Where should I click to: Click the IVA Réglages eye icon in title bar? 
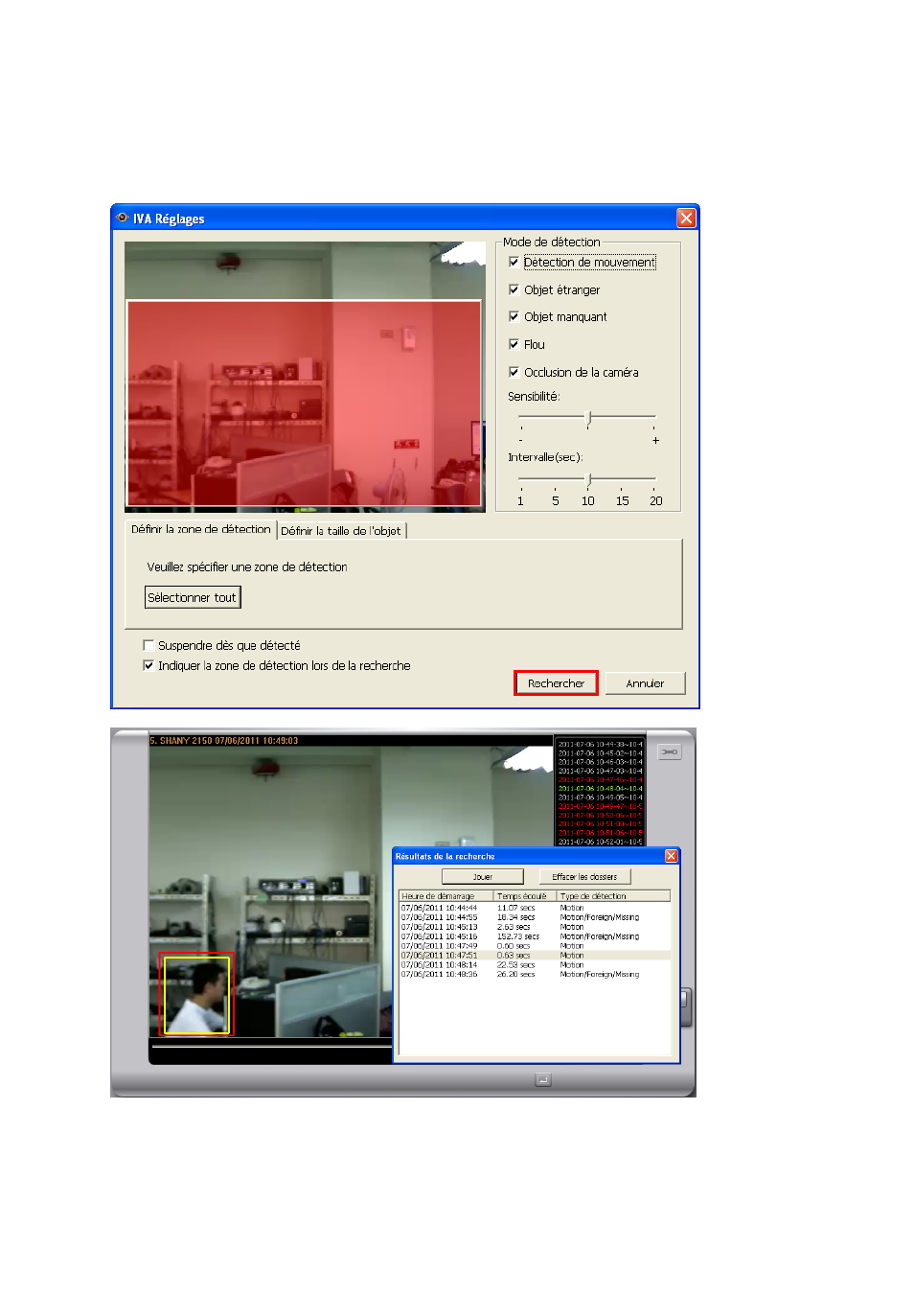click(x=122, y=218)
